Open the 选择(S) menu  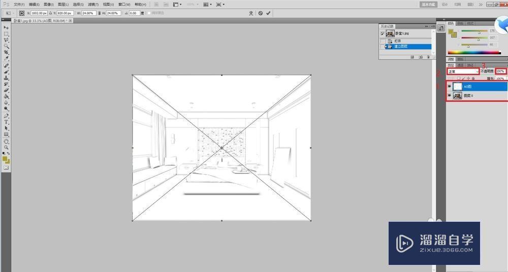point(78,5)
